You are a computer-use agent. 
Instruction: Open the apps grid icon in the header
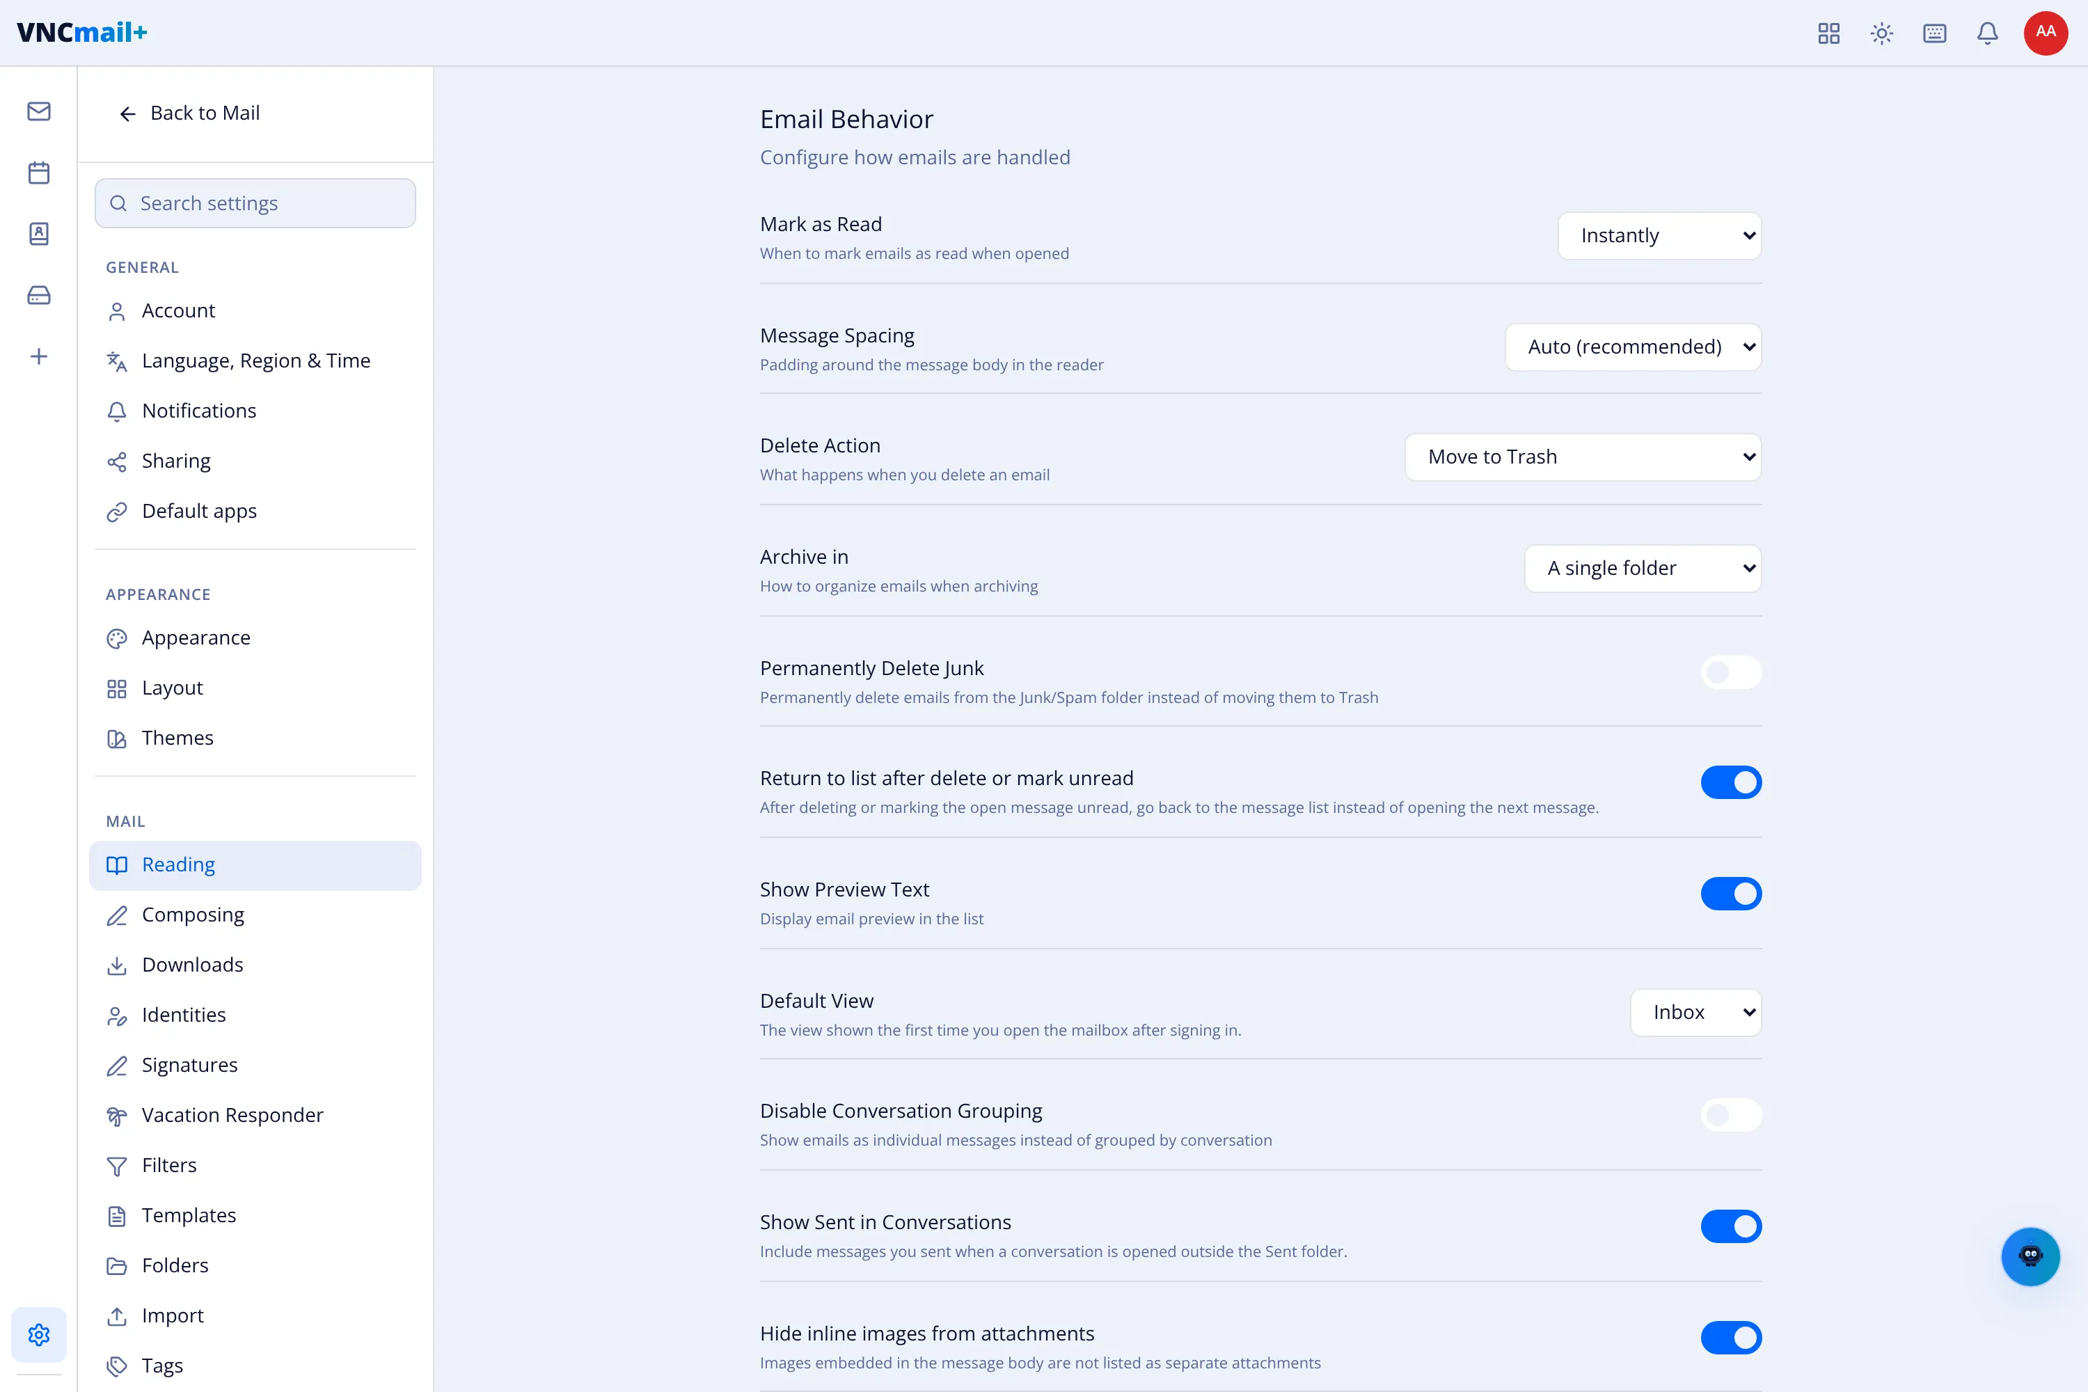point(1829,33)
